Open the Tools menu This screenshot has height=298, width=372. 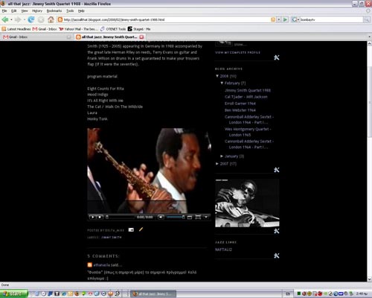point(70,10)
